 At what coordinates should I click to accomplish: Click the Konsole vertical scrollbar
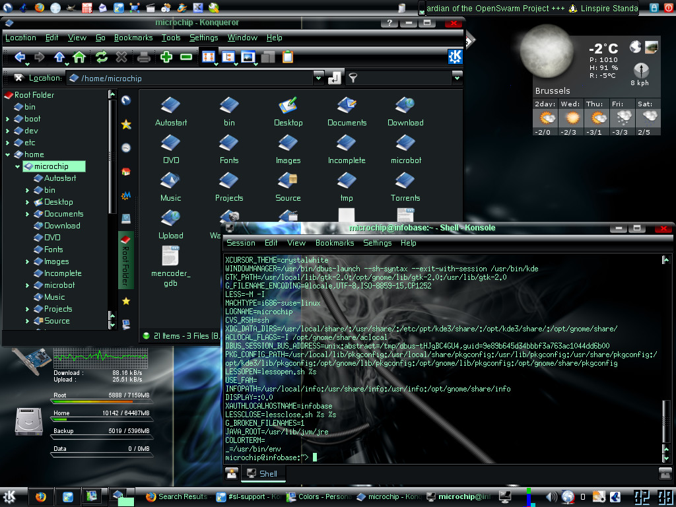(666, 358)
